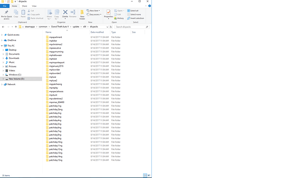Open the Easy access dropdown
286x178 pixels.
pos(94,14)
